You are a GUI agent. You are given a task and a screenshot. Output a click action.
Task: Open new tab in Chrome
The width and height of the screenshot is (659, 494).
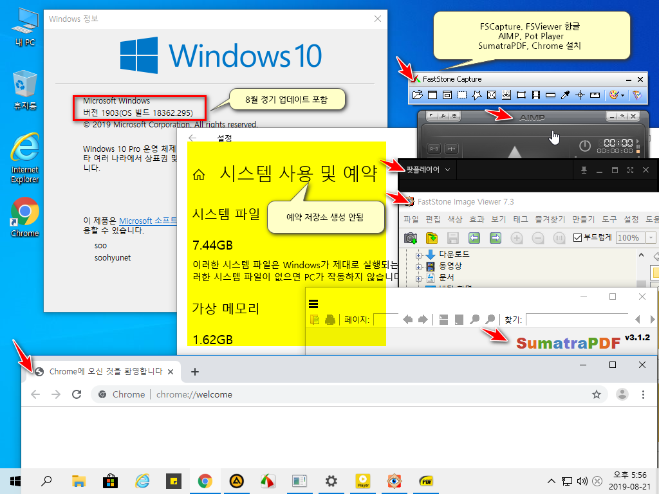195,372
